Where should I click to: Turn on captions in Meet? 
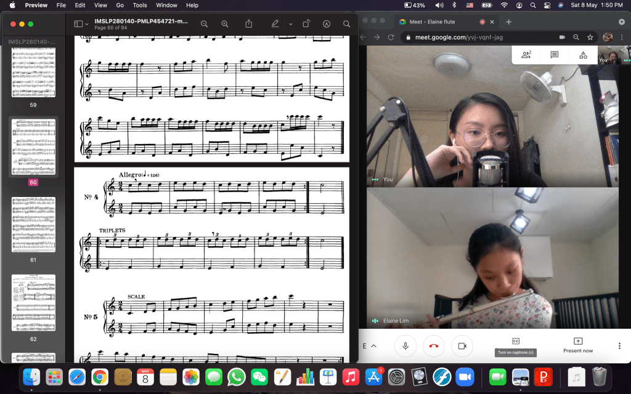[516, 342]
